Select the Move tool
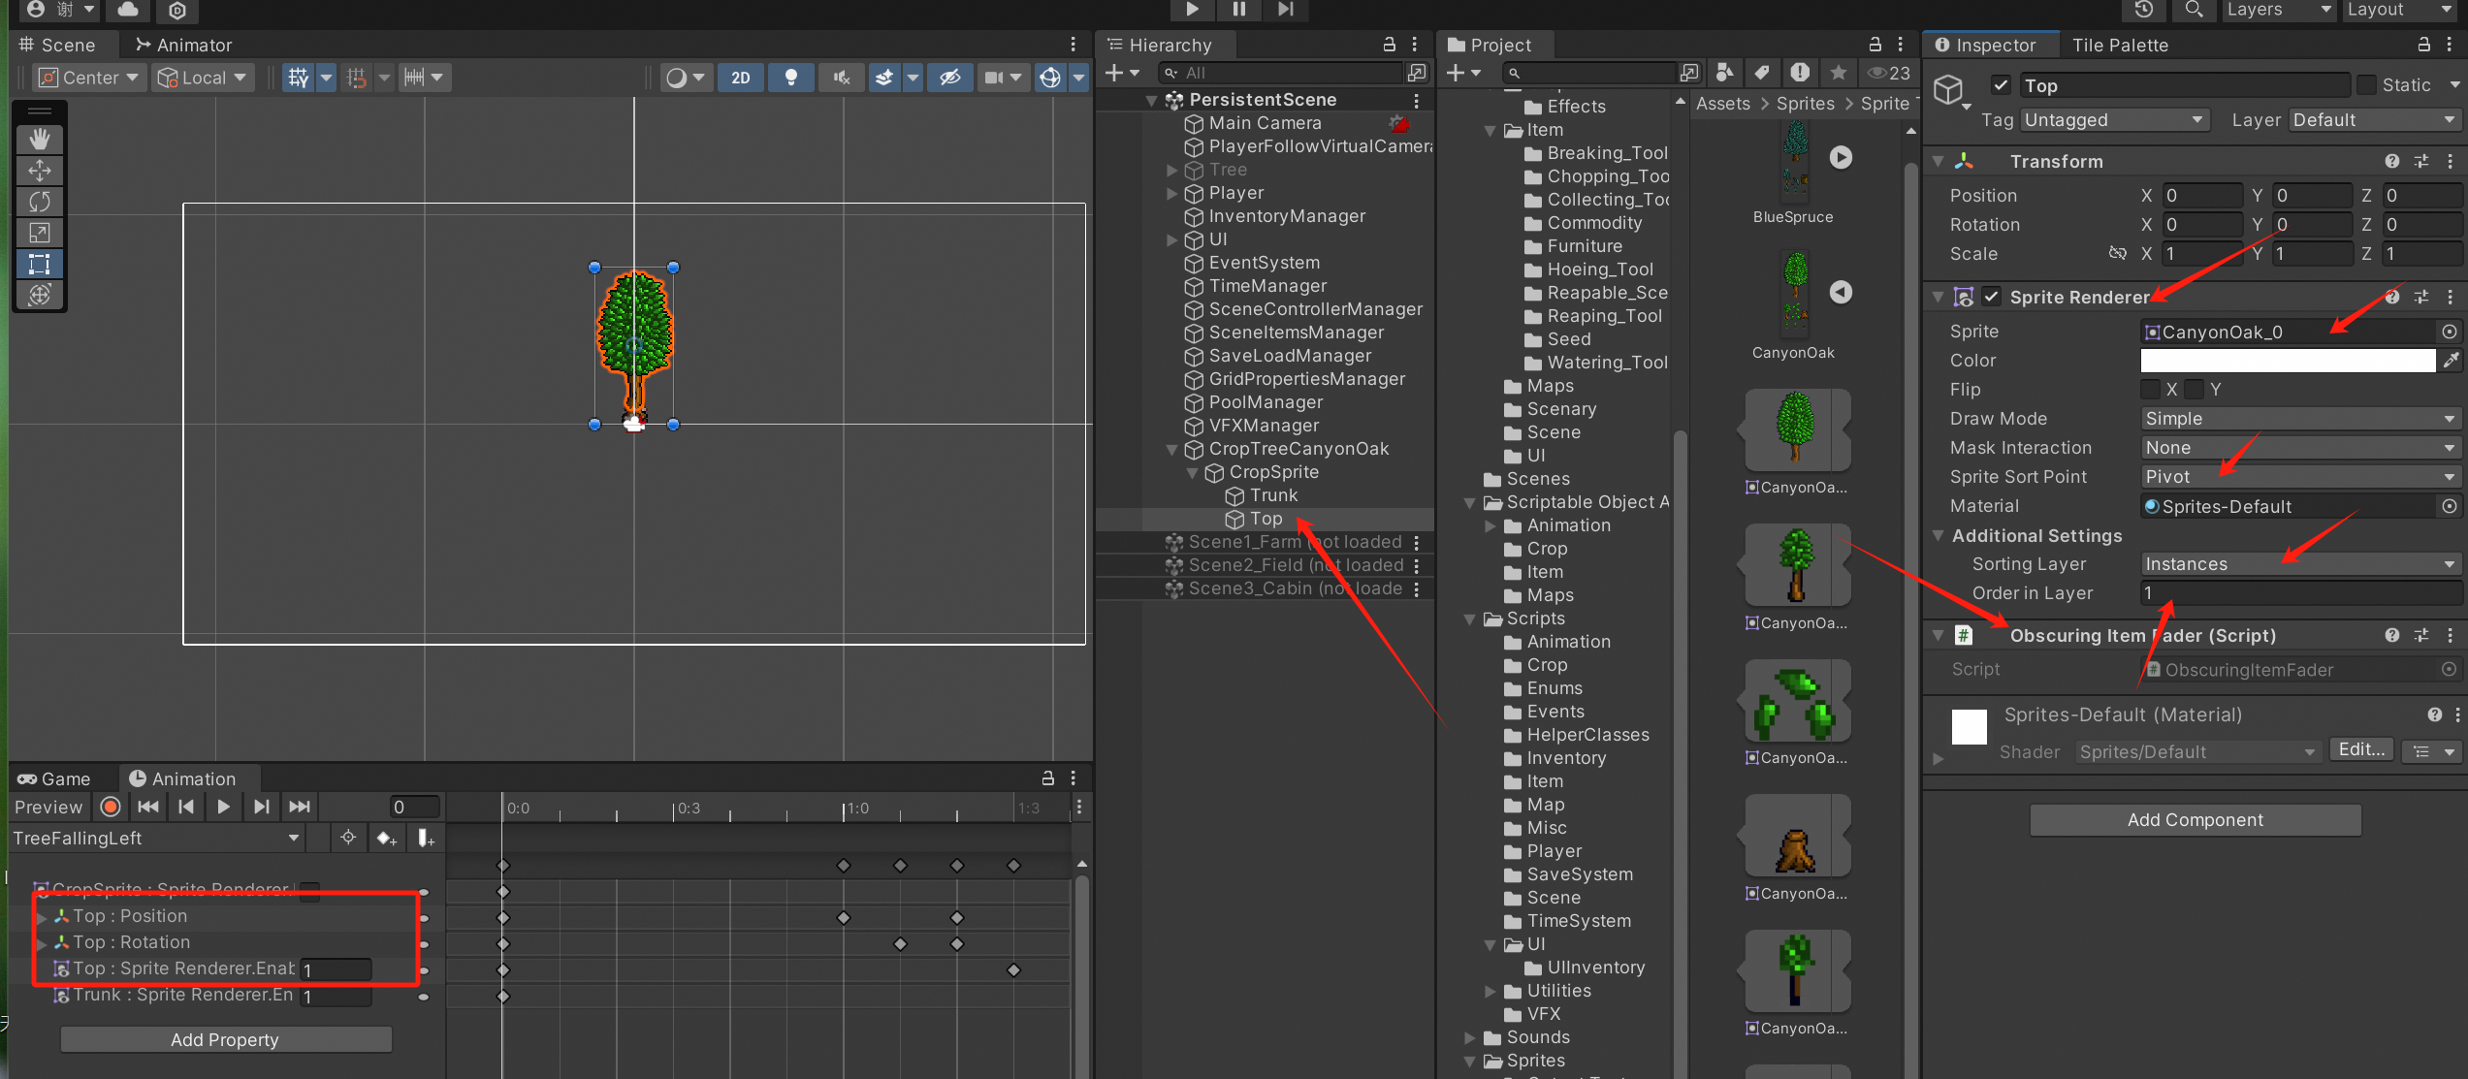Viewport: 2468px width, 1079px height. [39, 171]
